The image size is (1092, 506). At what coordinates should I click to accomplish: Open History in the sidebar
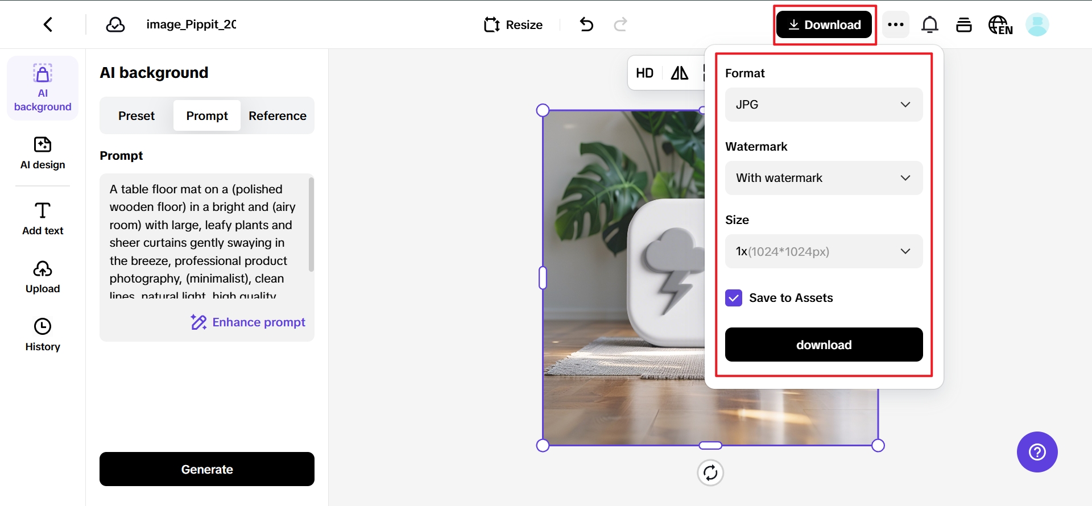43,334
